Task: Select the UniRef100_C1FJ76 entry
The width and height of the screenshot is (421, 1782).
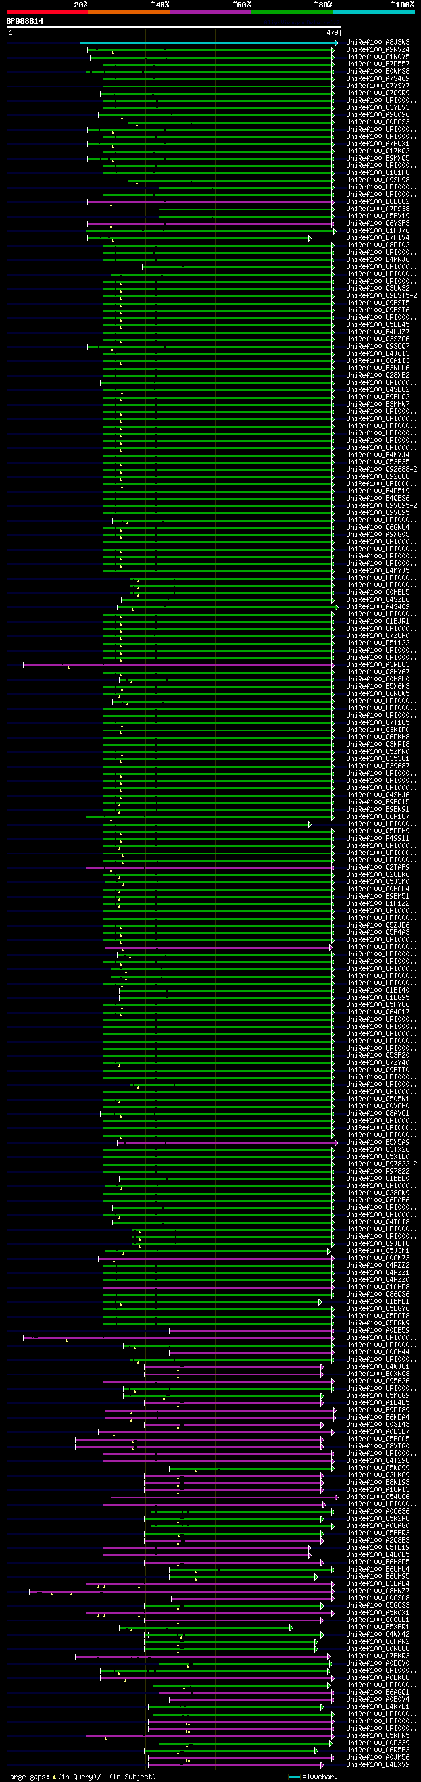Action: [378, 231]
